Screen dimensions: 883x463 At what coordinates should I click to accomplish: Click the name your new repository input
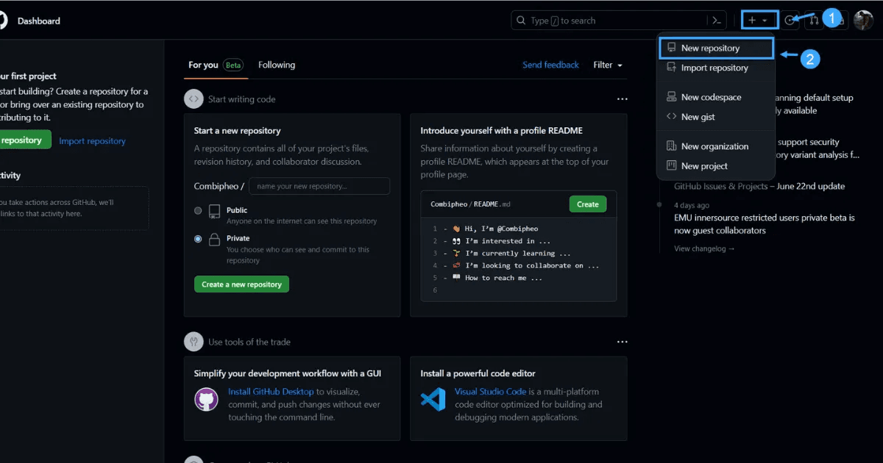click(x=319, y=186)
